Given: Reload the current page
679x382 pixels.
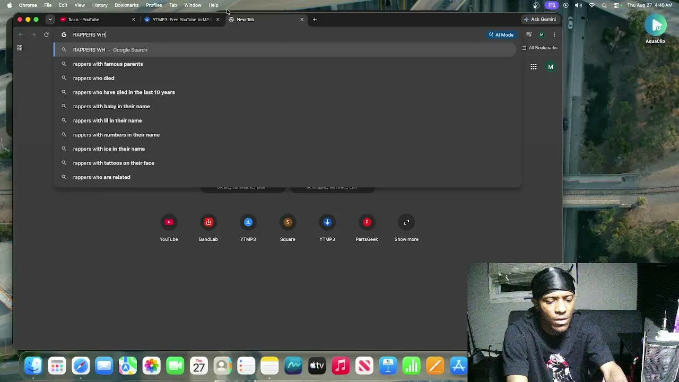Looking at the screenshot, I should tap(46, 34).
